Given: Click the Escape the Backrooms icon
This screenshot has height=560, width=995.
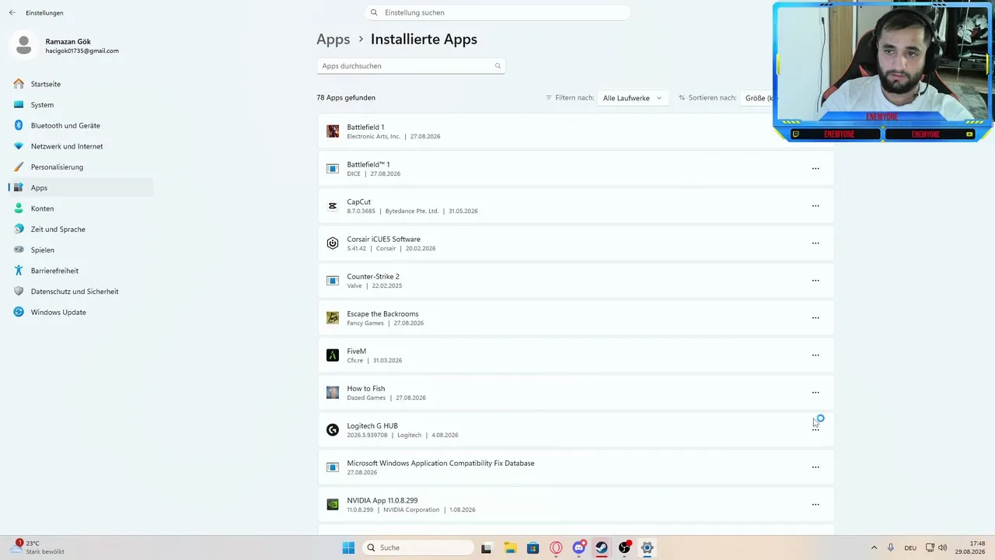Looking at the screenshot, I should coord(333,317).
